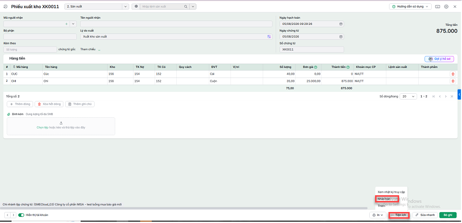Viewport: 462px width, 223px height.
Task: Click the Nhập lệnh sản xuất input
Action: point(162,6)
